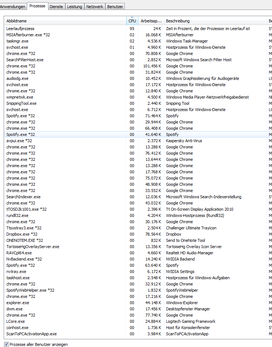Viewport: 272px width, 347px height.
Task: Select the Dropbox.exe *32 process
Action: pyautogui.click(x=138, y=234)
